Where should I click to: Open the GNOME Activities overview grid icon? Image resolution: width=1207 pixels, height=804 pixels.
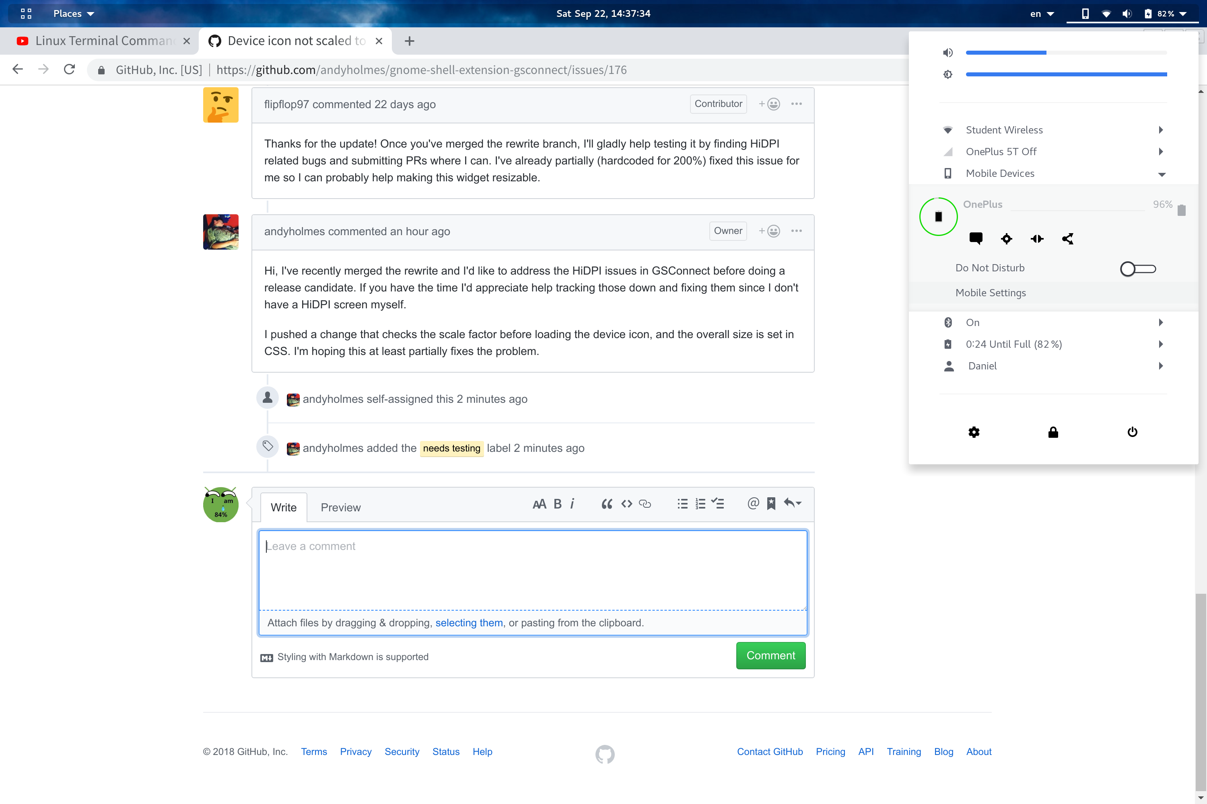click(26, 13)
